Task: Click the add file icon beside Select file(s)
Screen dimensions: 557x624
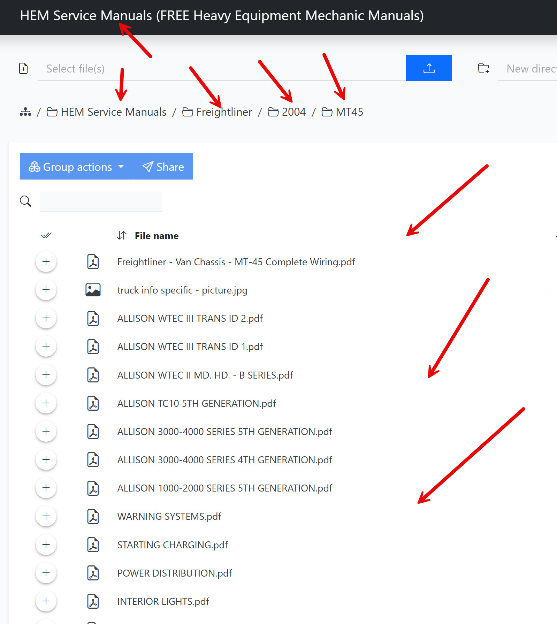Action: (x=23, y=68)
